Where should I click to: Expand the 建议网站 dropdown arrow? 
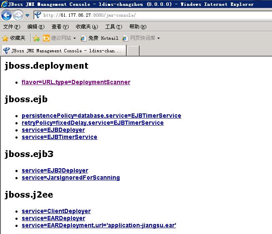click(x=74, y=38)
